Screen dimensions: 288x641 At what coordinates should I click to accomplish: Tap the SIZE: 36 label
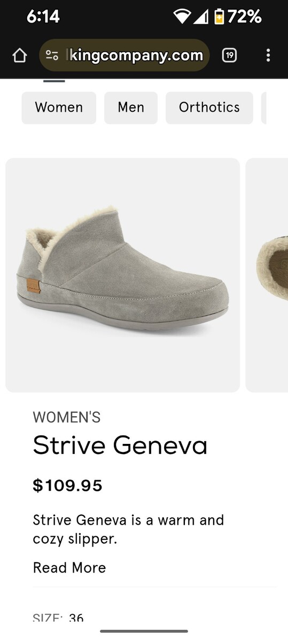tap(58, 618)
